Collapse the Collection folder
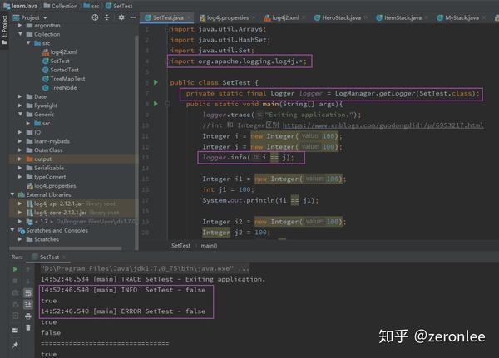Screen dimensions: 499x358 pyautogui.click(x=20, y=34)
